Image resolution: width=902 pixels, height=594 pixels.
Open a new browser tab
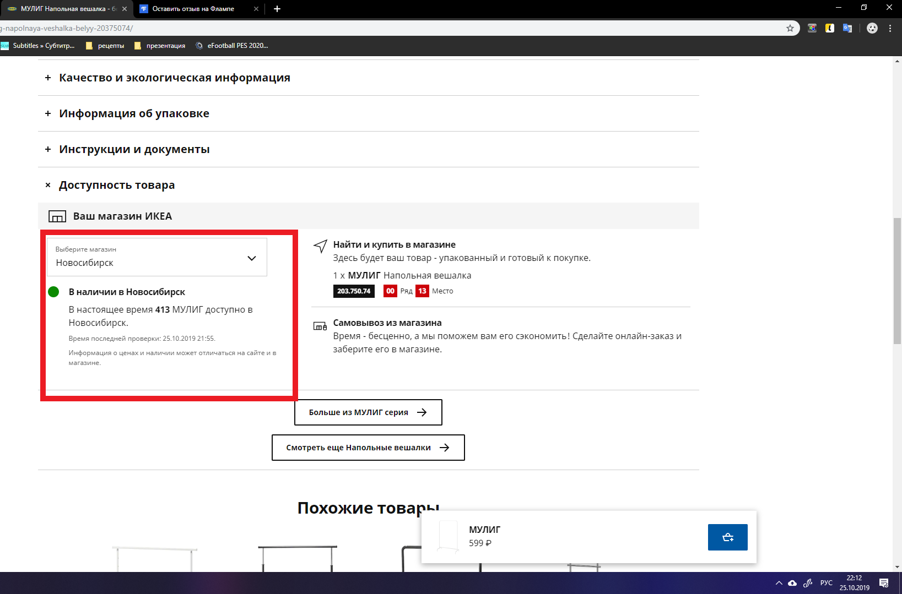[277, 9]
